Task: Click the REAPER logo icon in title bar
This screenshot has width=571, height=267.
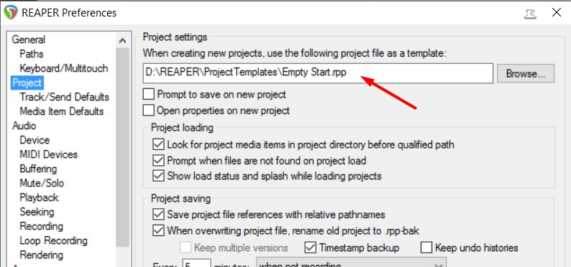Action: pos(11,12)
